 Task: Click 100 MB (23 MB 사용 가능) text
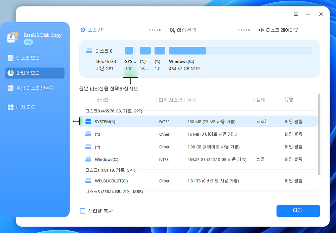coord(211,122)
